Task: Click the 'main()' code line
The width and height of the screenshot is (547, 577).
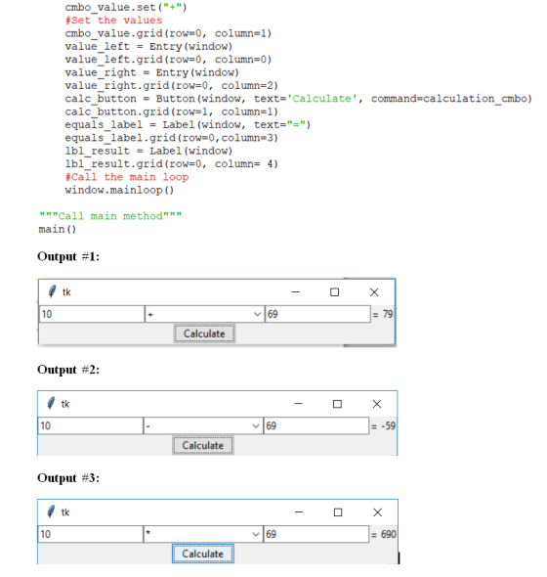Action: point(58,229)
